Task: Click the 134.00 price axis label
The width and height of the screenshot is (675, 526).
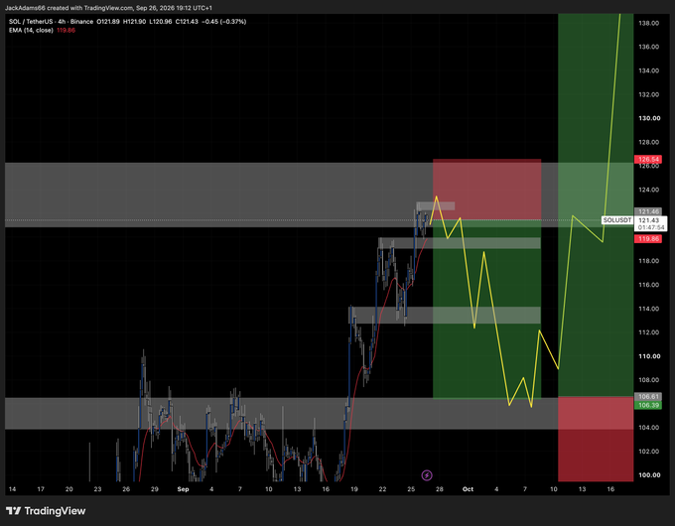Action: 649,70
